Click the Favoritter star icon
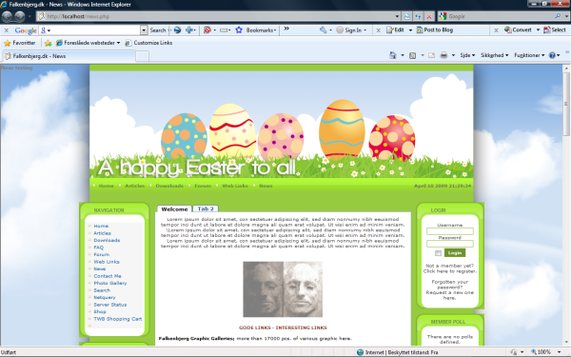571x357 pixels. point(7,43)
